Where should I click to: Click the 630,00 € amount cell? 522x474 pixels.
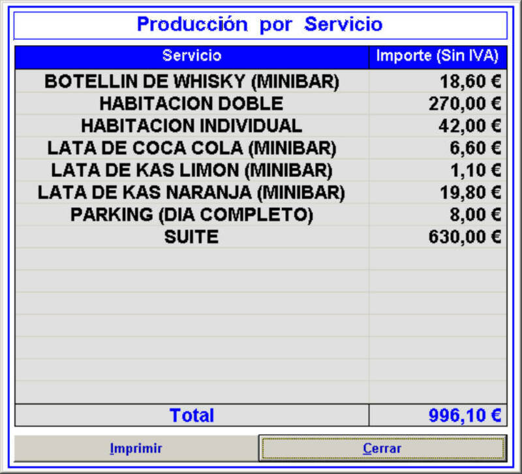[x=464, y=237]
